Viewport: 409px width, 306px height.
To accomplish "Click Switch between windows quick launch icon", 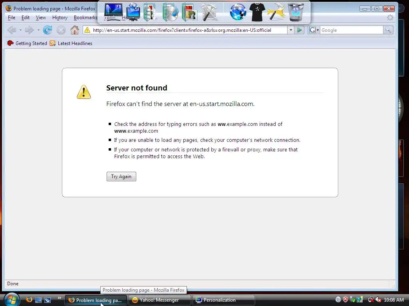I will (48, 300).
